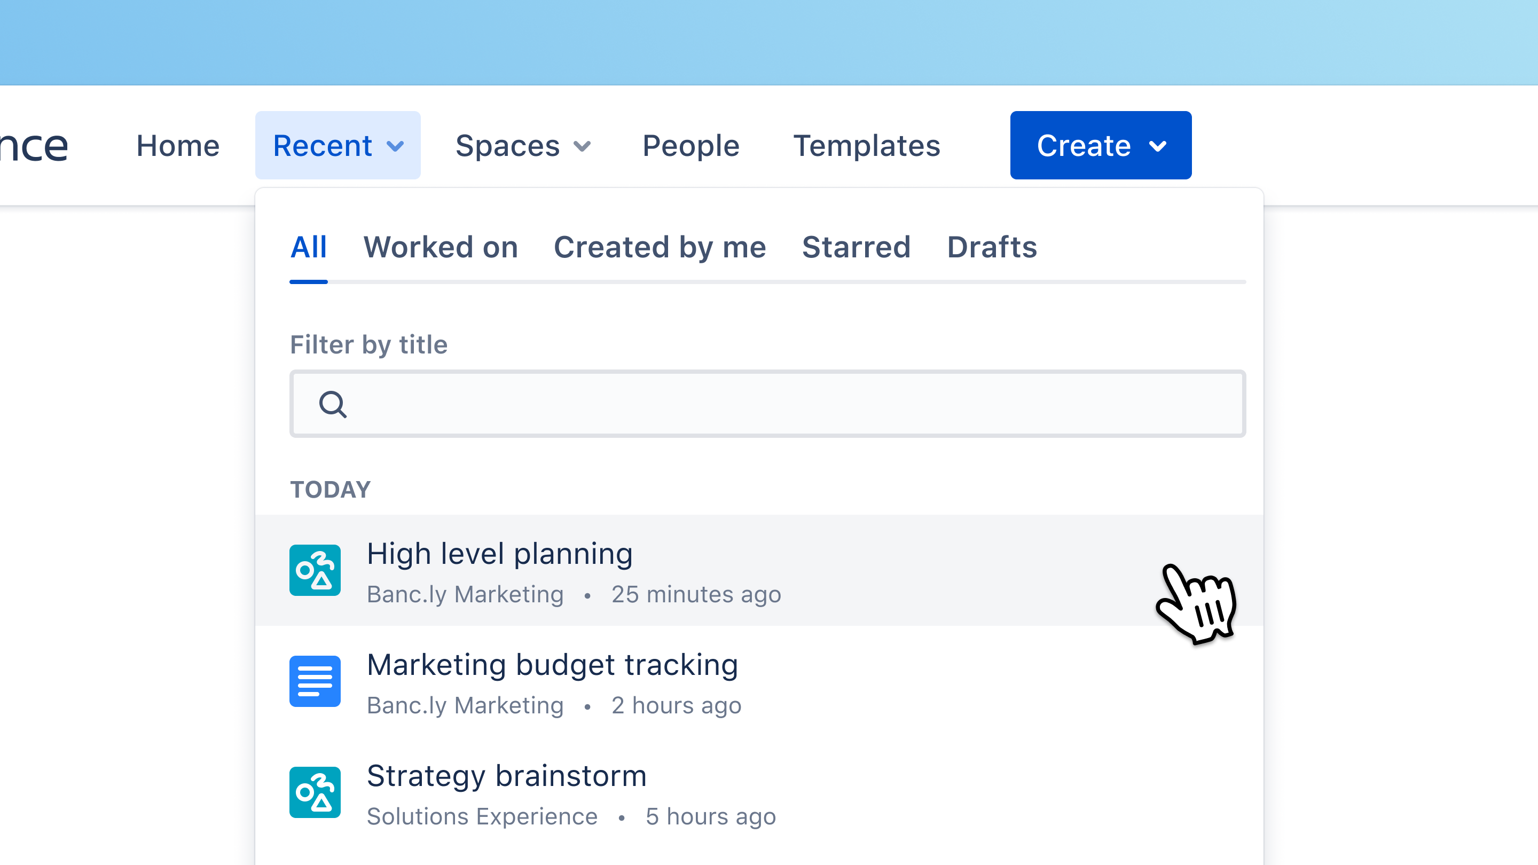Switch to the Worked on tab

(441, 247)
